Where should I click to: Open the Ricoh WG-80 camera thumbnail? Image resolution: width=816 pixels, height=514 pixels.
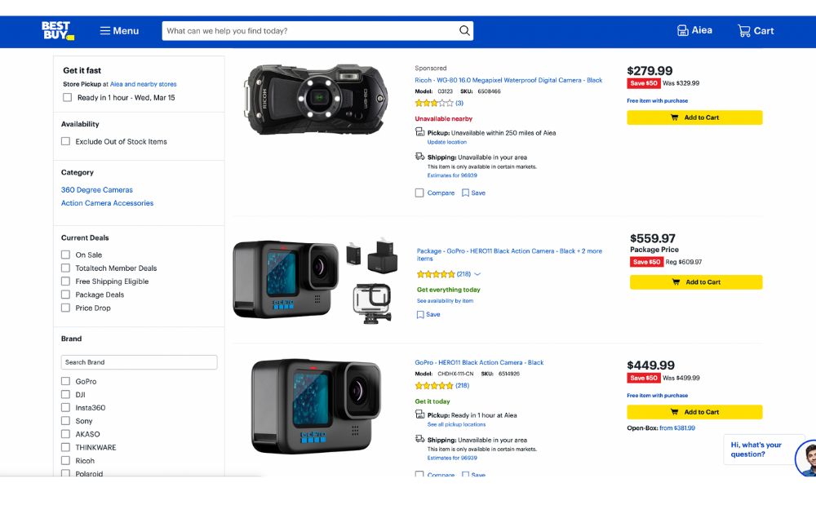(314, 98)
